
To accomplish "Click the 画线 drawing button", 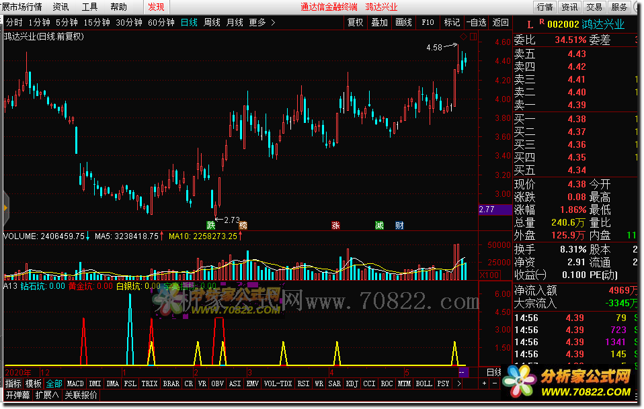I will pyautogui.click(x=404, y=23).
